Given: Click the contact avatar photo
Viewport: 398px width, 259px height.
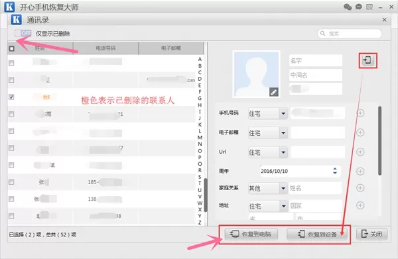Looking at the screenshot, I should 256,74.
